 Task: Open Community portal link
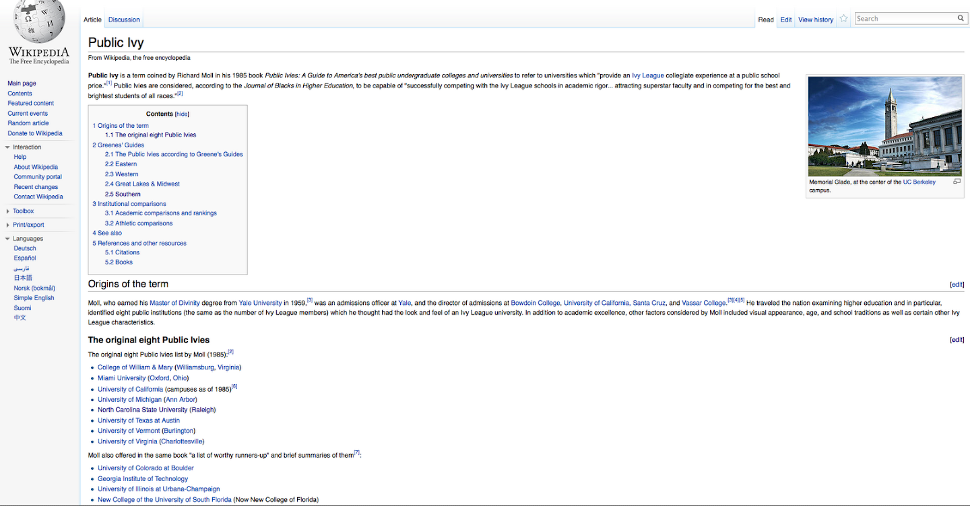[38, 177]
